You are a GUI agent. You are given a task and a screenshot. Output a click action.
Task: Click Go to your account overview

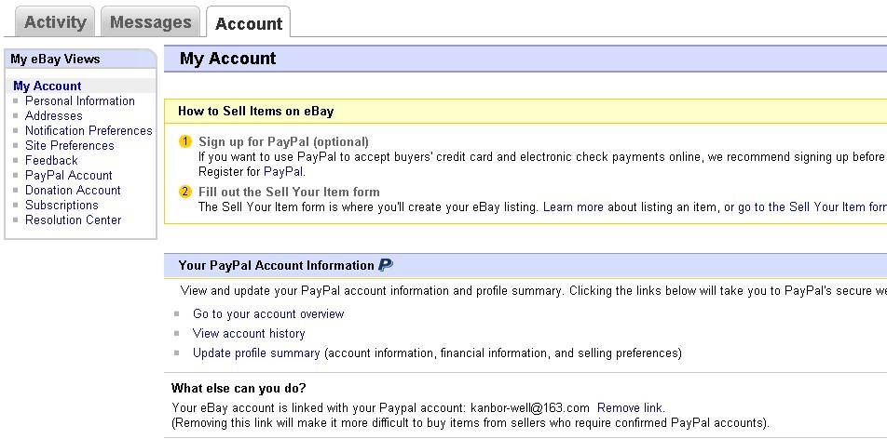[x=268, y=313]
